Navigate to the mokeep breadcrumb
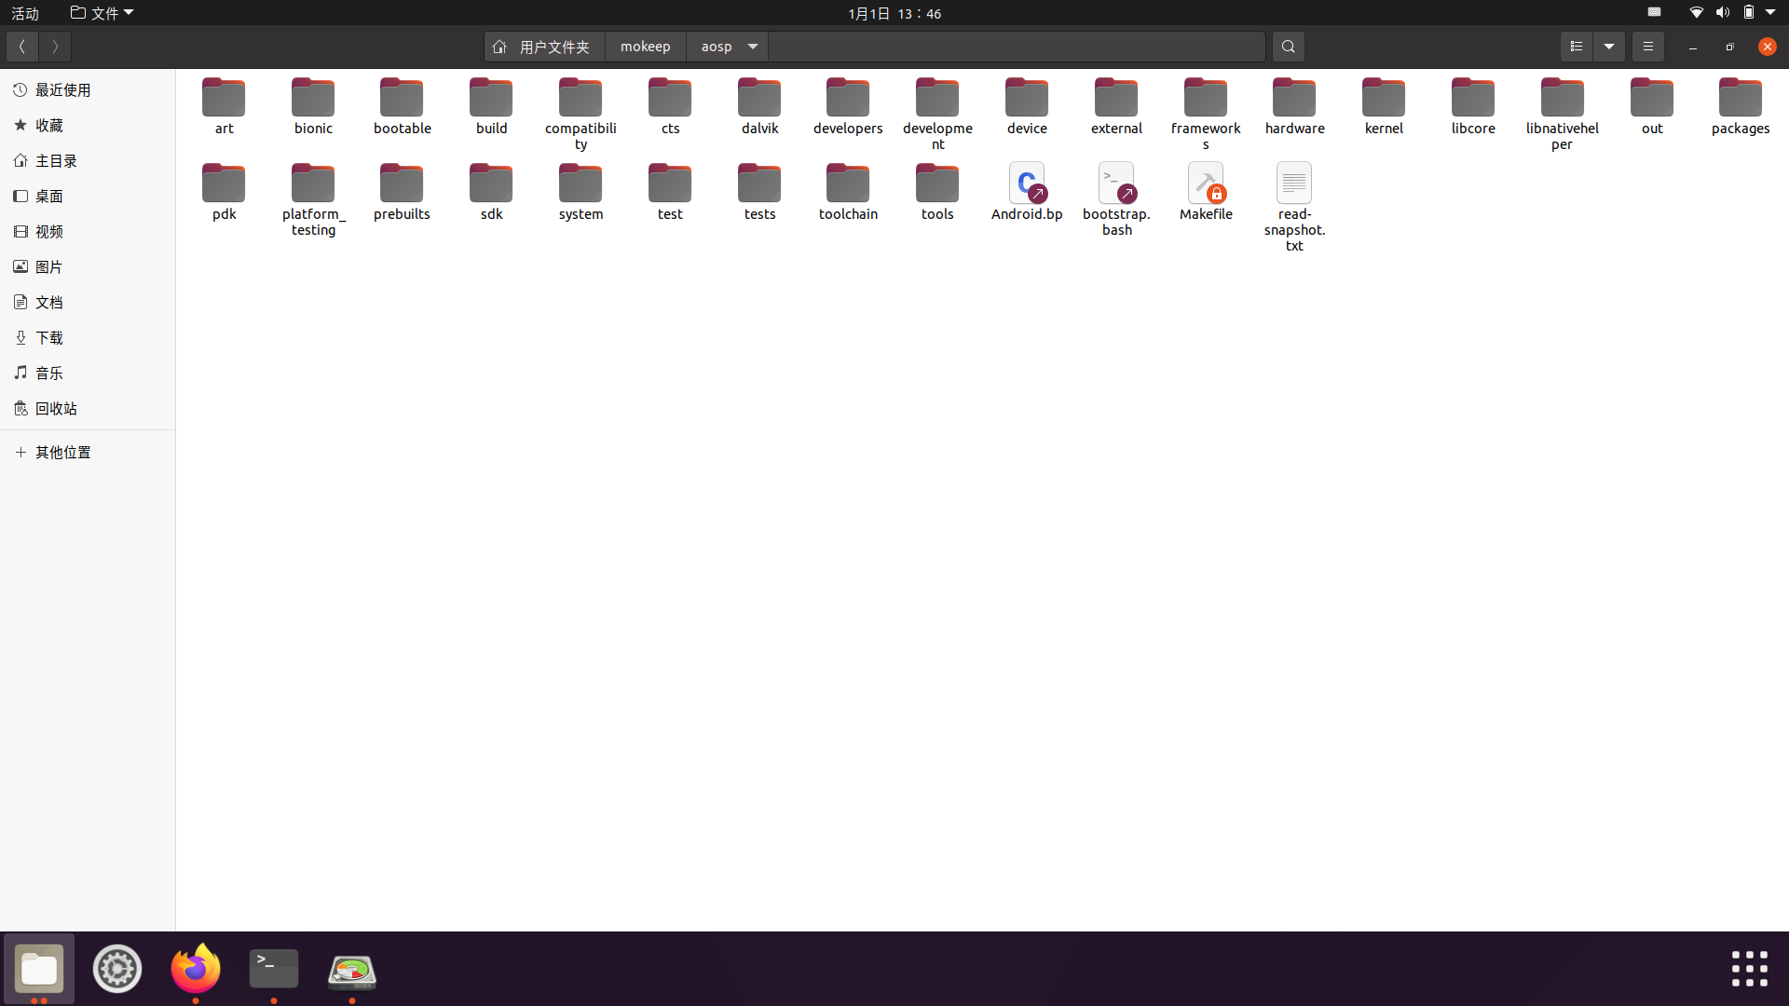Screen dimensions: 1789x1006 click(x=645, y=46)
